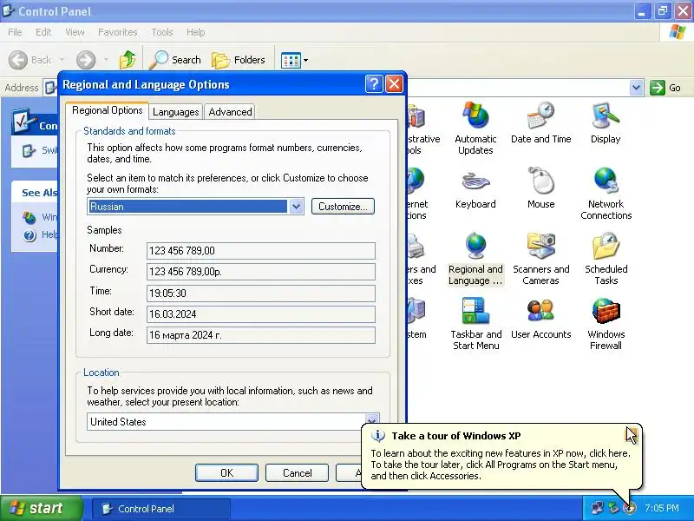The image size is (694, 521).
Task: Open the Tools menu
Action: (x=162, y=32)
